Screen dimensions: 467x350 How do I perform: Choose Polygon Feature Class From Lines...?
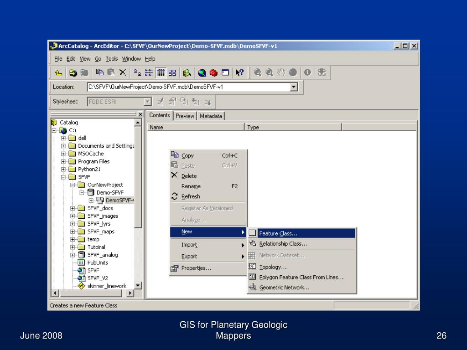tap(301, 278)
